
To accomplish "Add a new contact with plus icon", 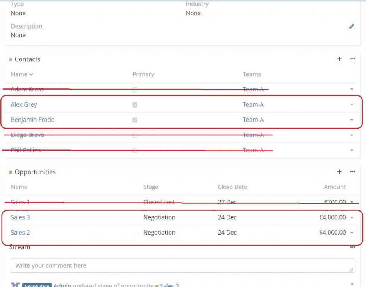I will coord(339,59).
